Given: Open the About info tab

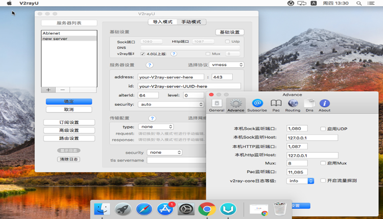Looking at the screenshot, I should coord(324,105).
